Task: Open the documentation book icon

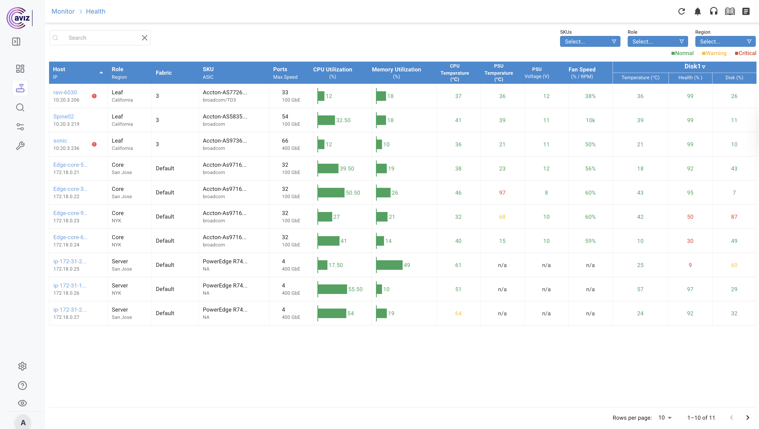Action: [x=730, y=12]
